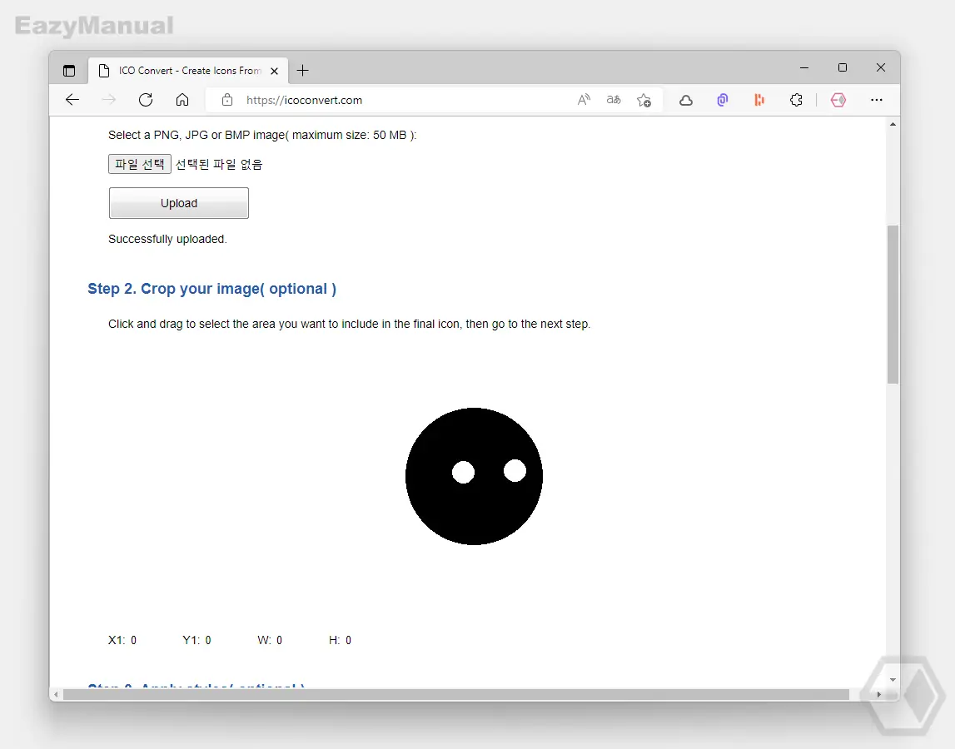
Task: Click the Step 2 Crop your image heading
Action: point(212,289)
